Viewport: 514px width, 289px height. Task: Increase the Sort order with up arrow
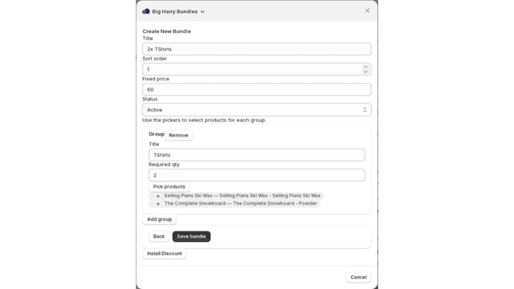pyautogui.click(x=365, y=67)
